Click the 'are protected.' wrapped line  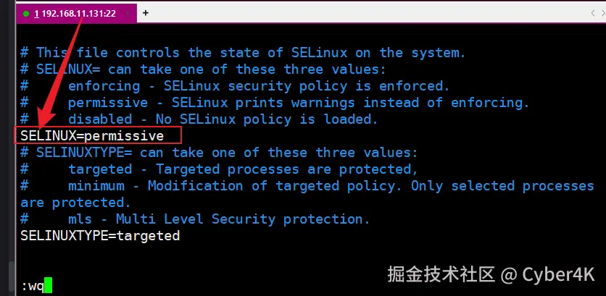(76, 203)
